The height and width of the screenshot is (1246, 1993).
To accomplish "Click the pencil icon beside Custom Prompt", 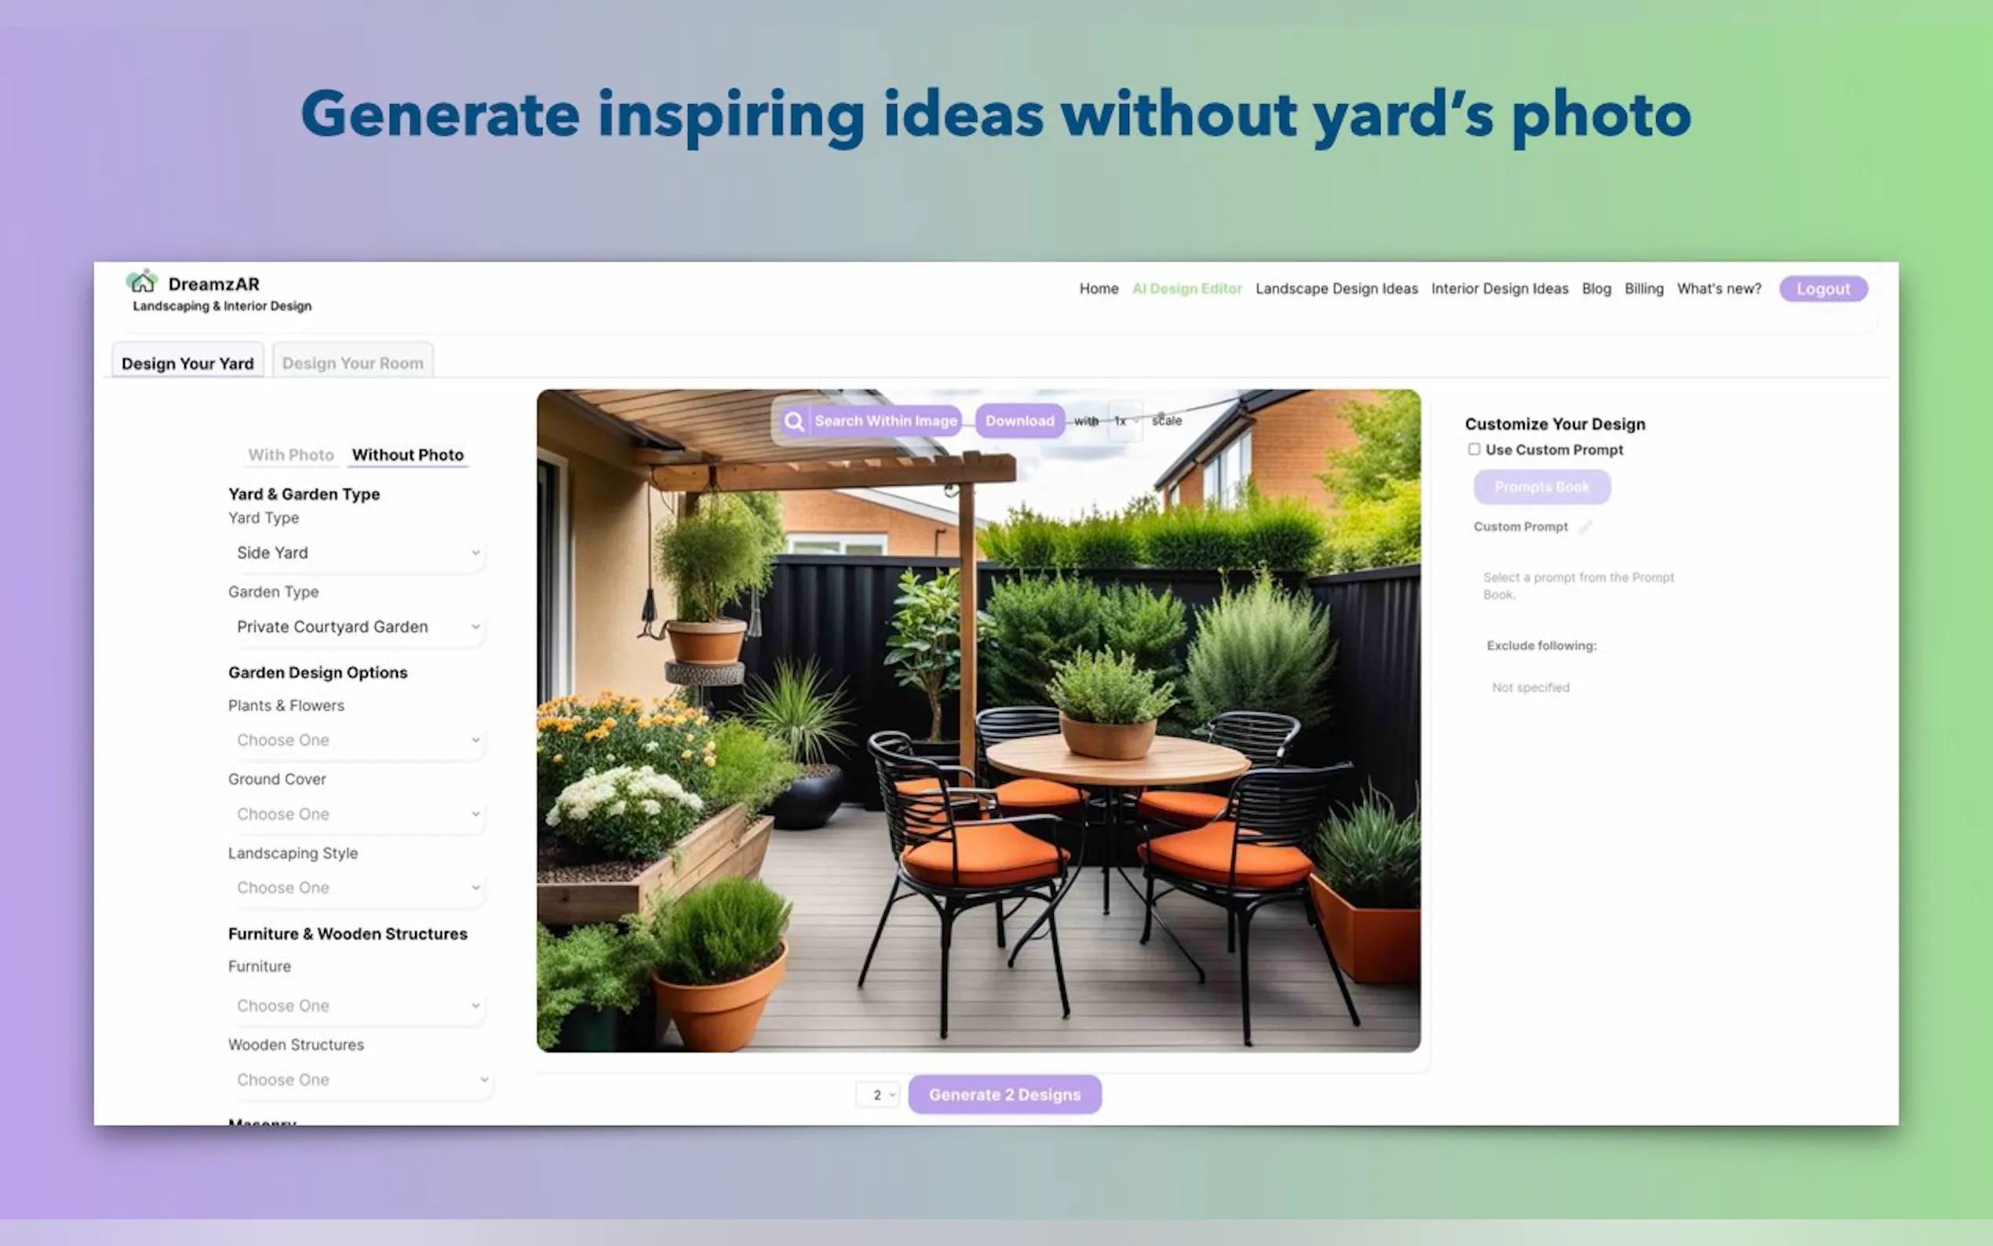I will click(x=1584, y=526).
